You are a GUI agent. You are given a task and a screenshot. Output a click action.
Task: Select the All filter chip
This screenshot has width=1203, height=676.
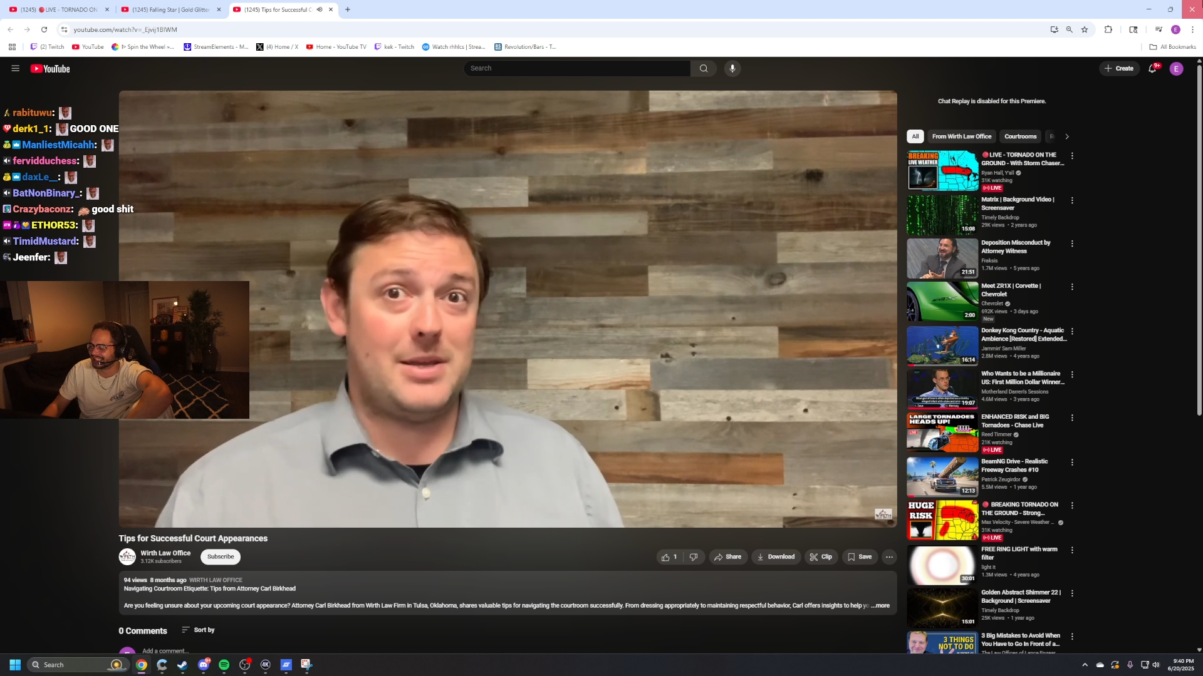click(x=915, y=136)
